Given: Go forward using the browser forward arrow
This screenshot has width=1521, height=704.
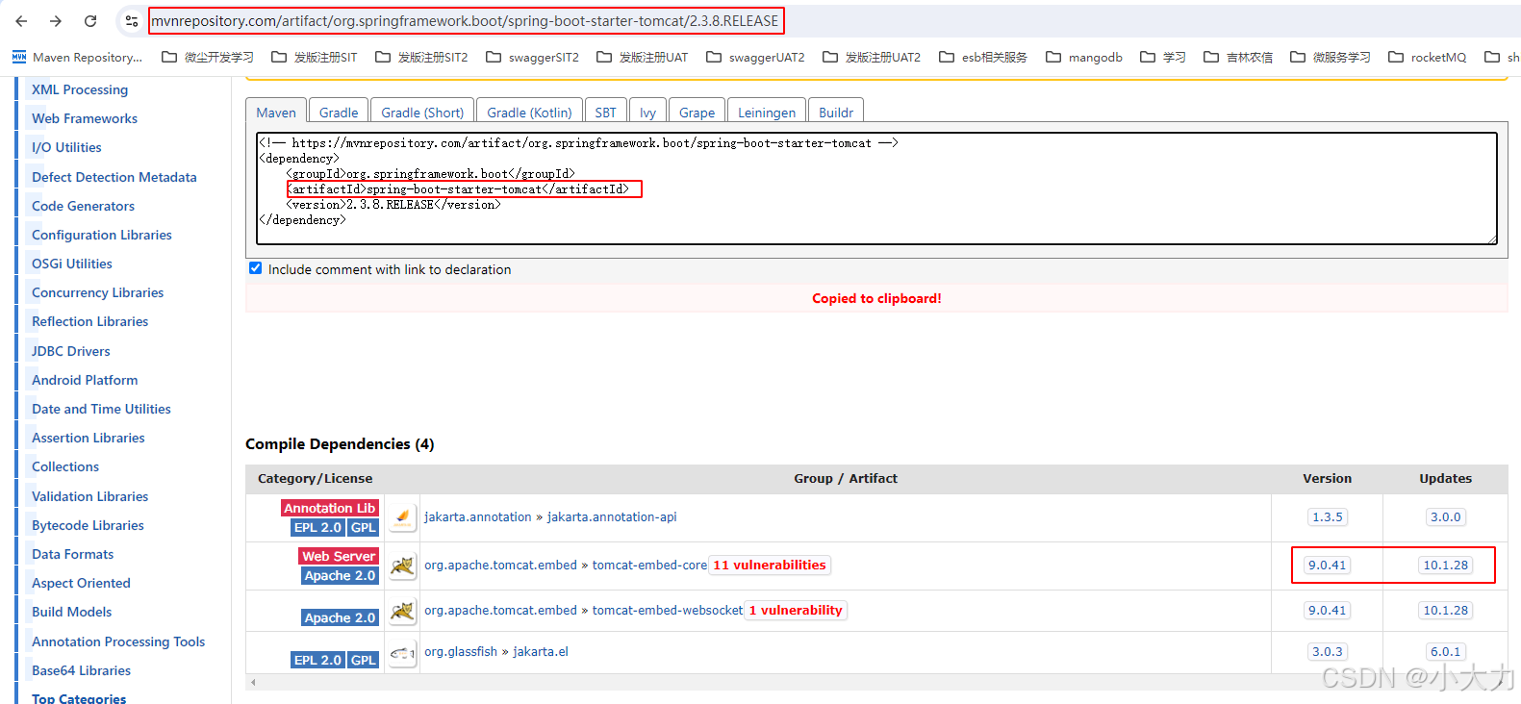Looking at the screenshot, I should point(56,20).
